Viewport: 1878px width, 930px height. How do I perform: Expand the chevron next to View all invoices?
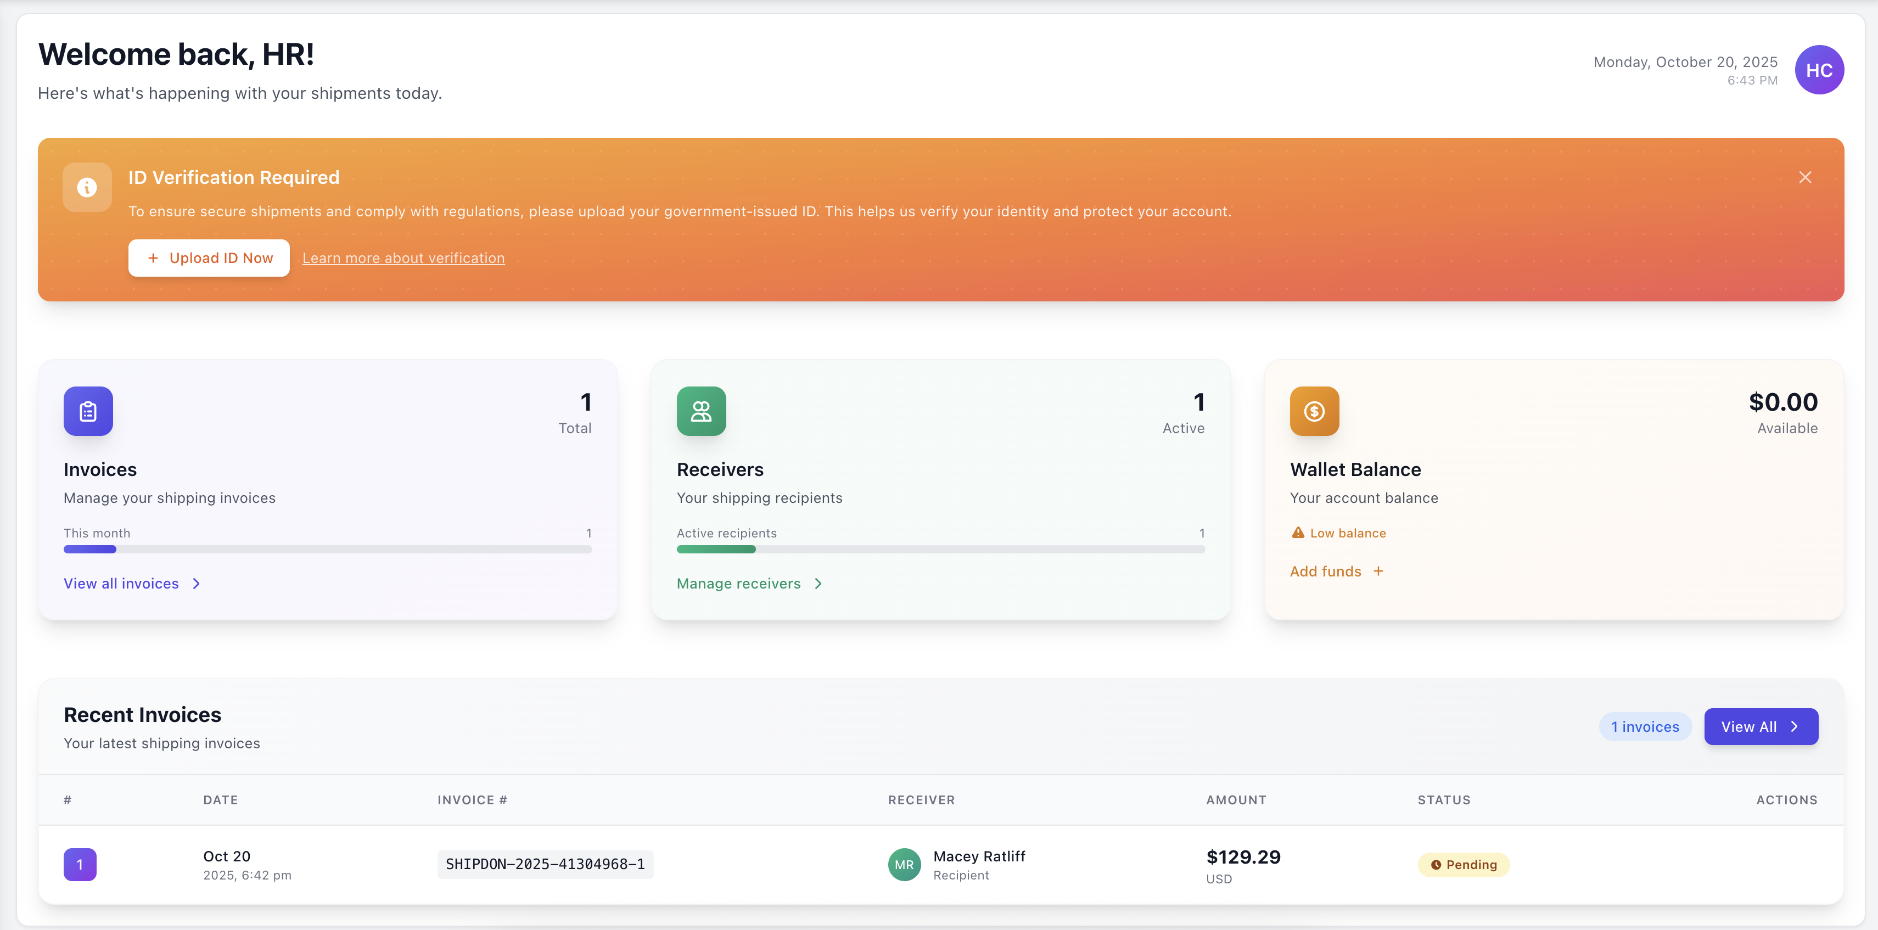(196, 584)
